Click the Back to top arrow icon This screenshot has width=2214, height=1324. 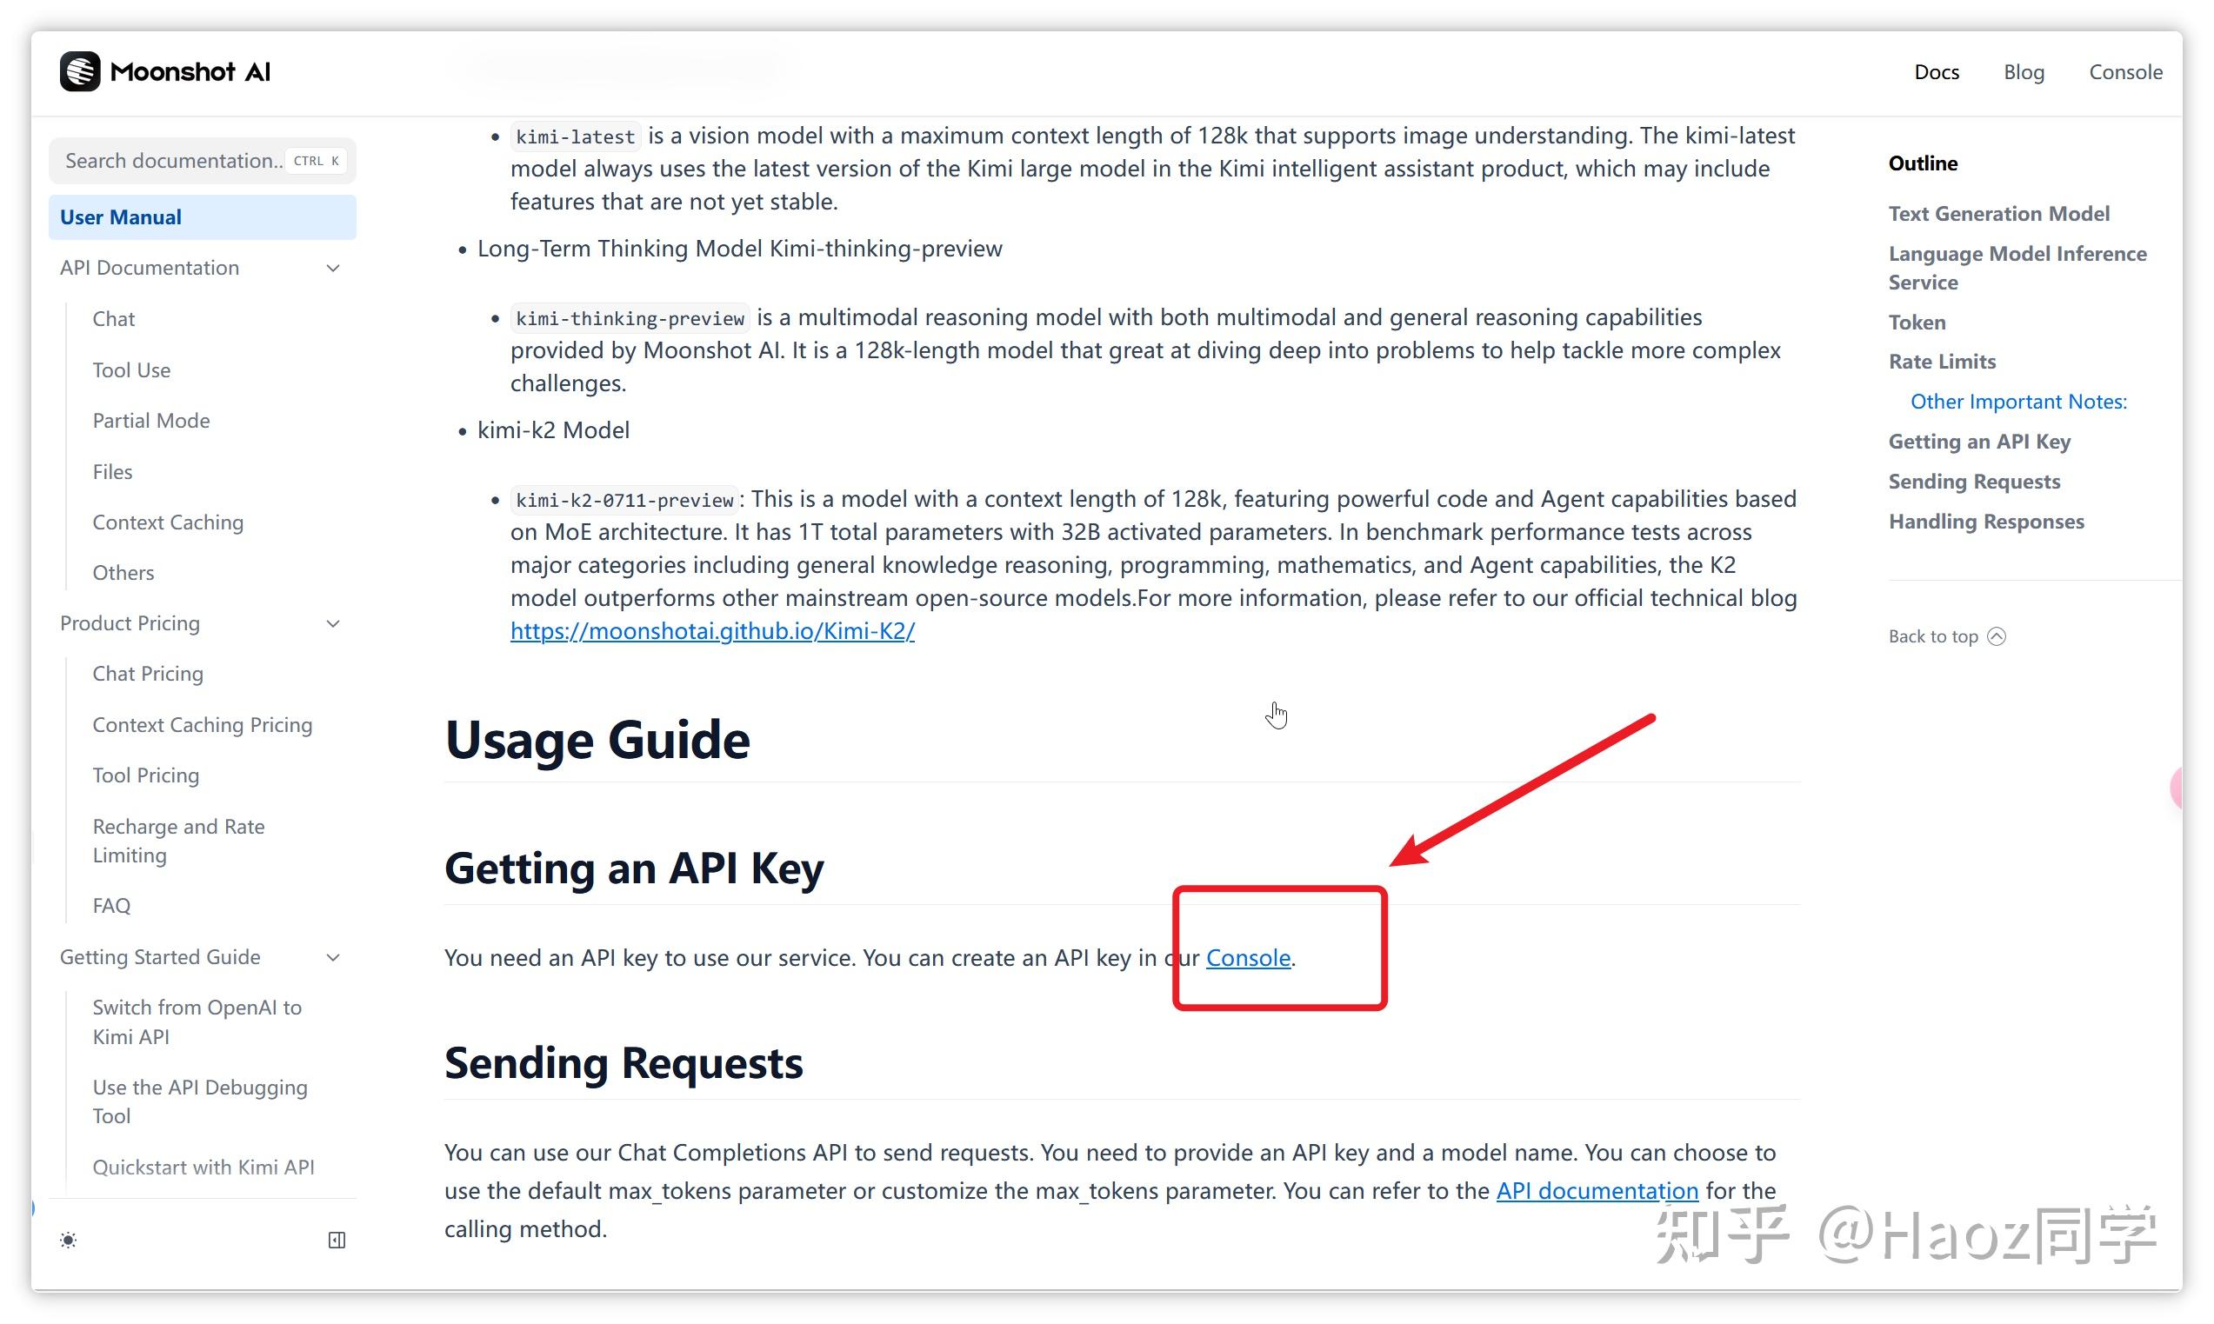1997,636
